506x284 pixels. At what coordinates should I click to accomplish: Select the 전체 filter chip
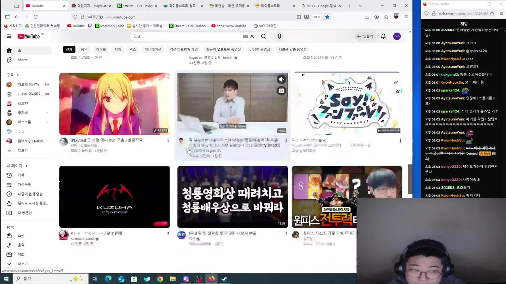69,49
